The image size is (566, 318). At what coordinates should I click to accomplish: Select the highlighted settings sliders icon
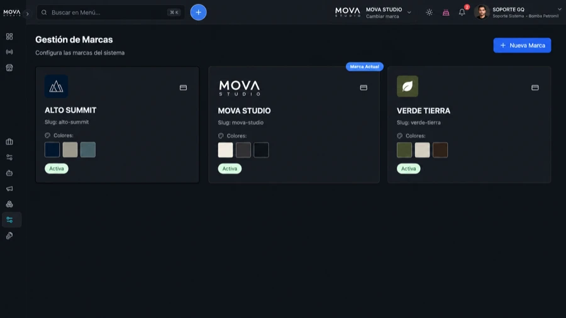coord(11,219)
